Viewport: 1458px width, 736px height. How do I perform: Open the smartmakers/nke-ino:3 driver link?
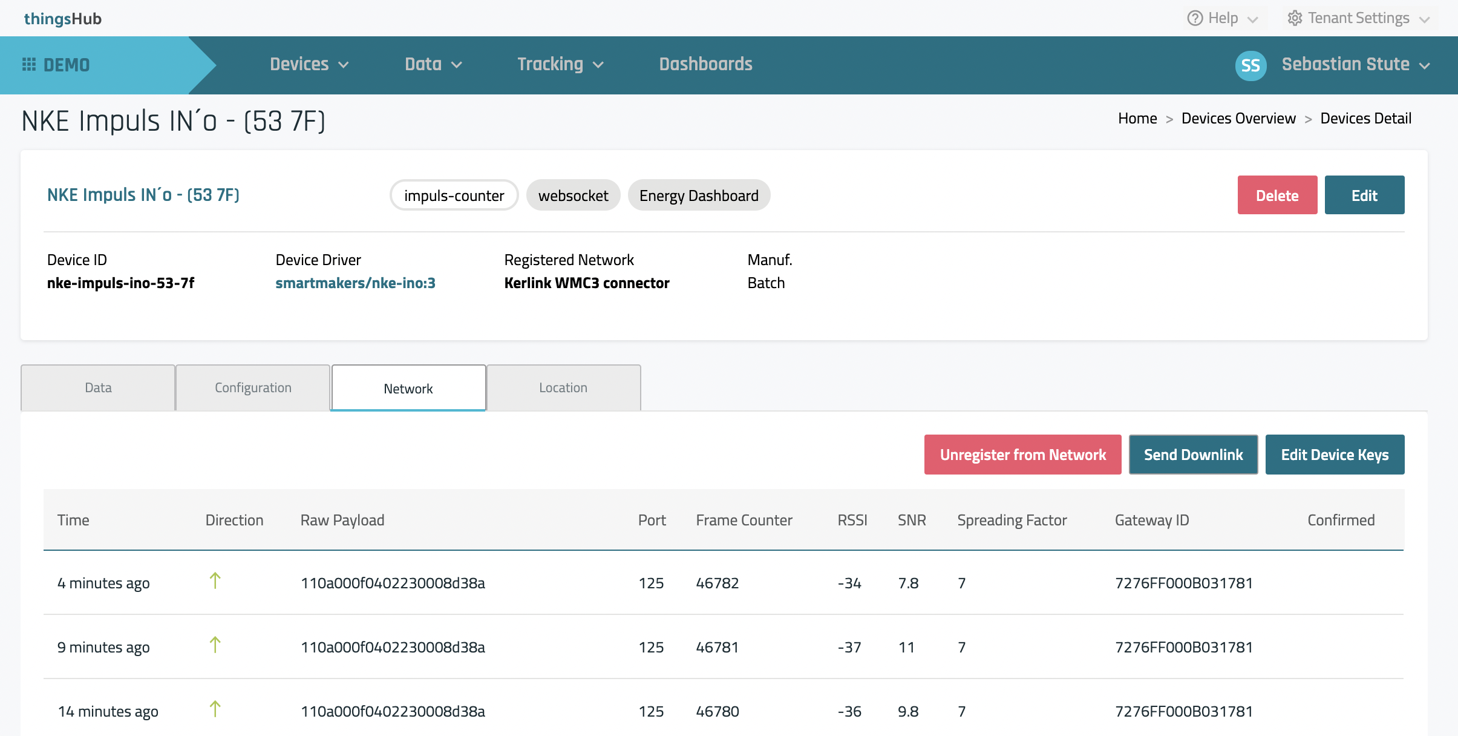(355, 283)
